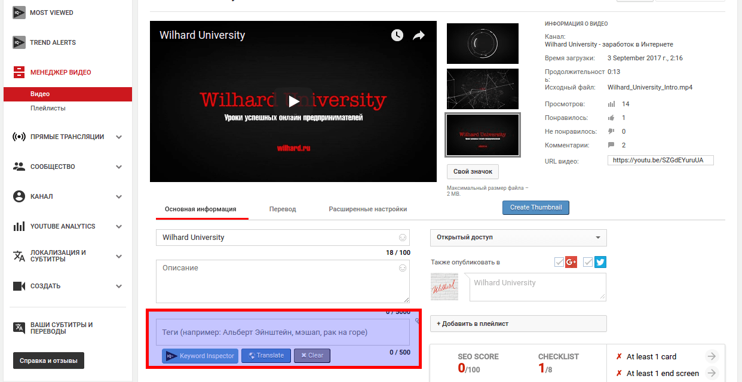The width and height of the screenshot is (742, 382).
Task: Click the Watch Later clock icon
Action: click(397, 36)
